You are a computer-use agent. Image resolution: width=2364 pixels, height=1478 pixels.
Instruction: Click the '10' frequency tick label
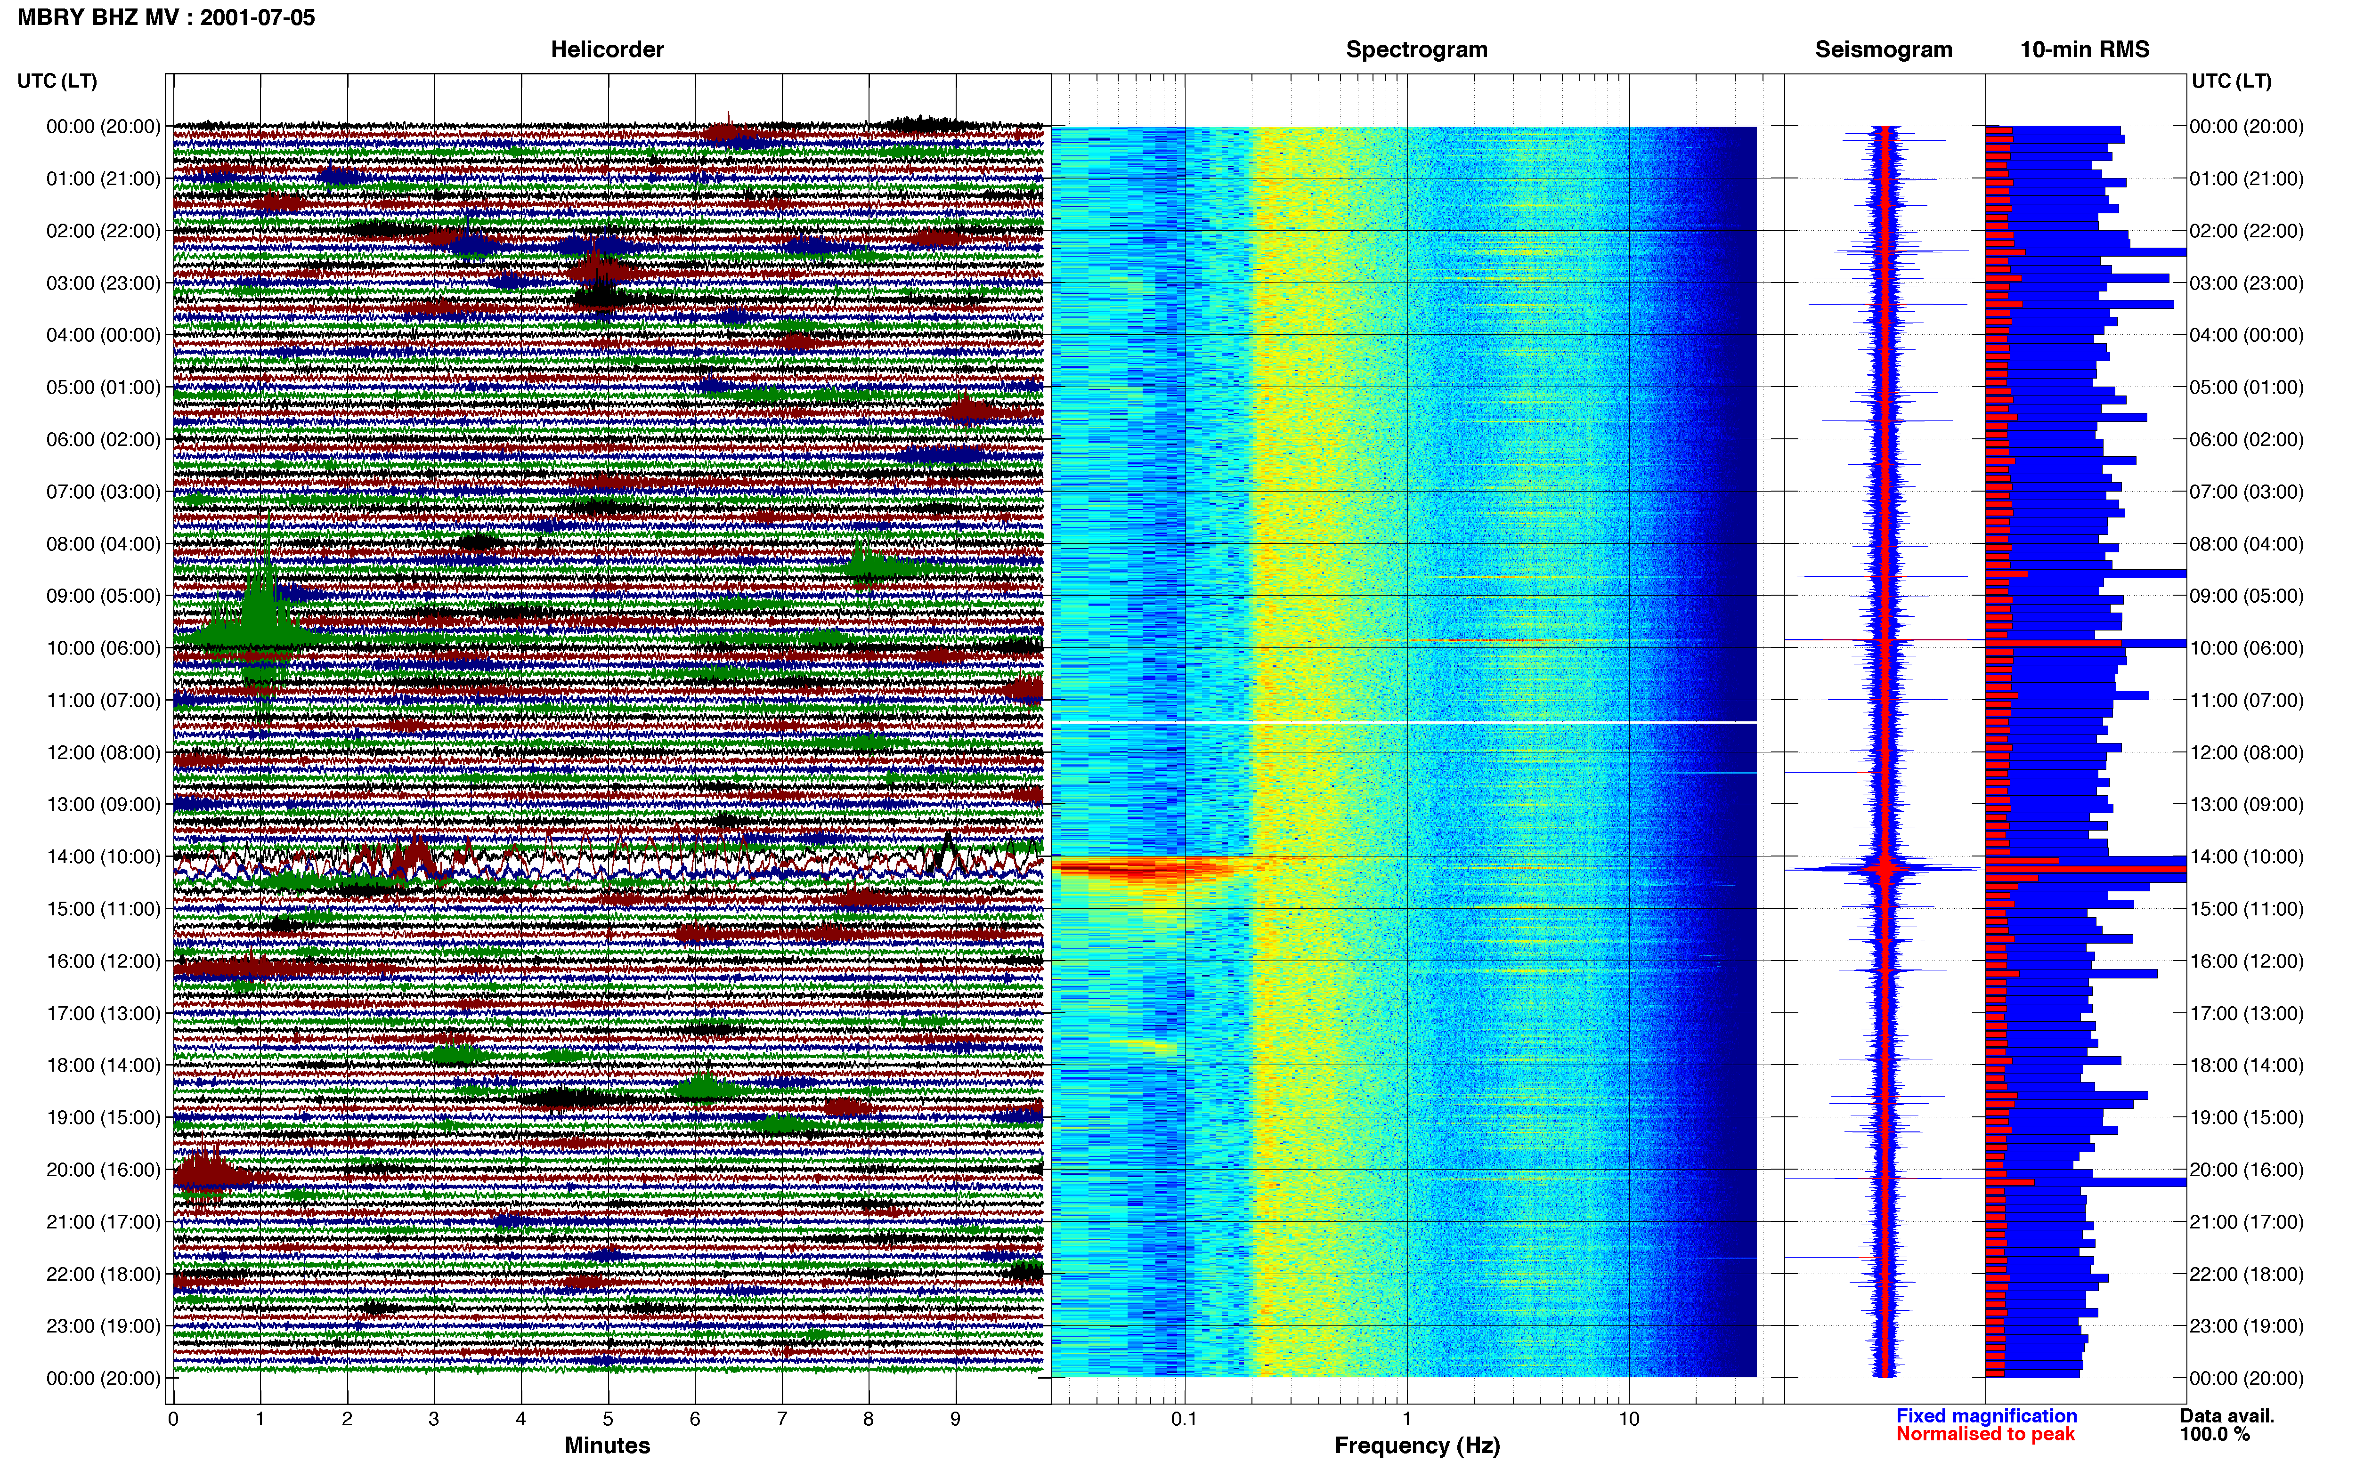[x=1629, y=1418]
